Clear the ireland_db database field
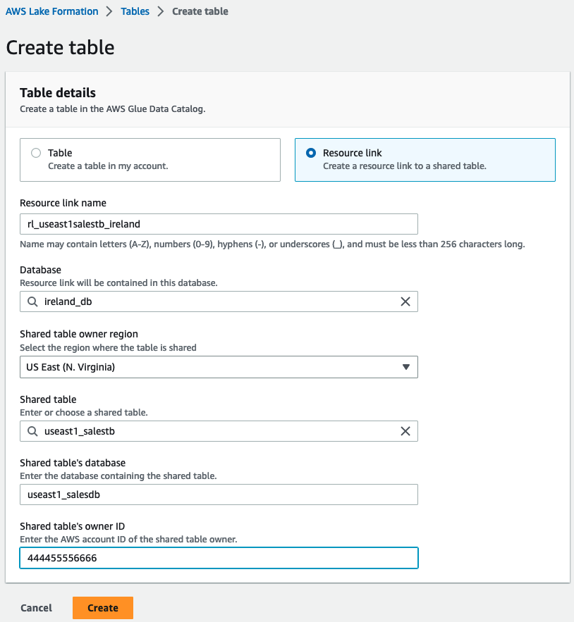 click(405, 301)
